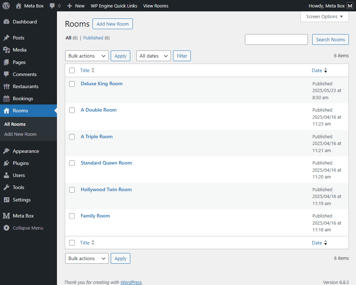Click the Tools wrench icon

tap(6, 187)
